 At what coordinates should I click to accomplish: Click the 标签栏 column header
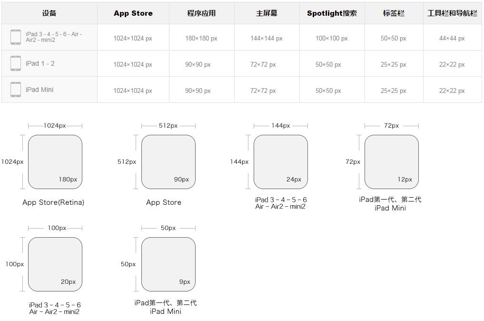click(x=394, y=13)
